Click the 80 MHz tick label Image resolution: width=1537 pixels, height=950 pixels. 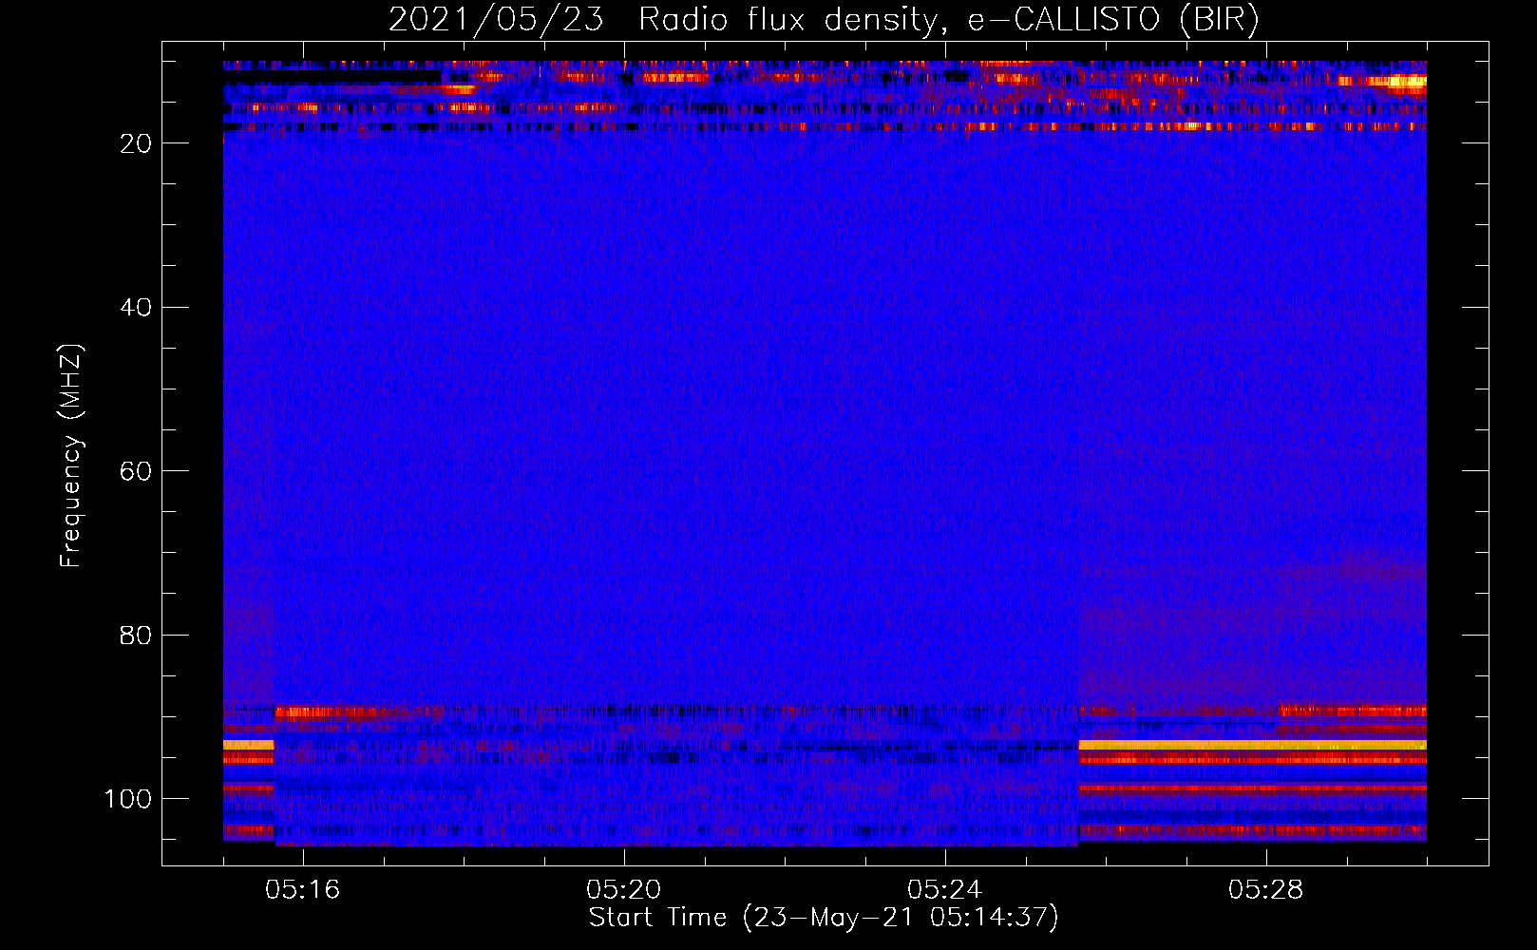(137, 636)
